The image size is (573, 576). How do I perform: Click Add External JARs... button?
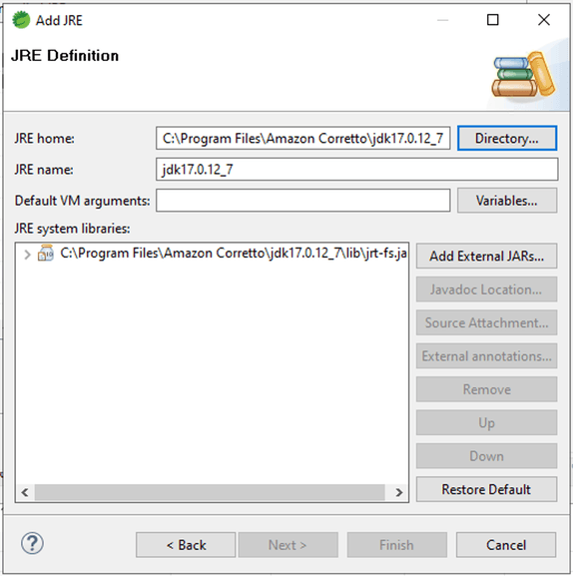tap(486, 256)
